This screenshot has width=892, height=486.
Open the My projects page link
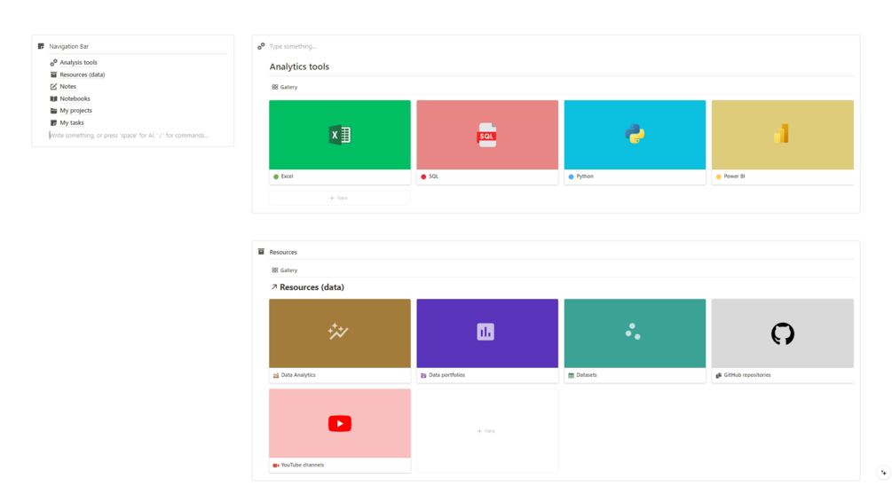point(75,110)
